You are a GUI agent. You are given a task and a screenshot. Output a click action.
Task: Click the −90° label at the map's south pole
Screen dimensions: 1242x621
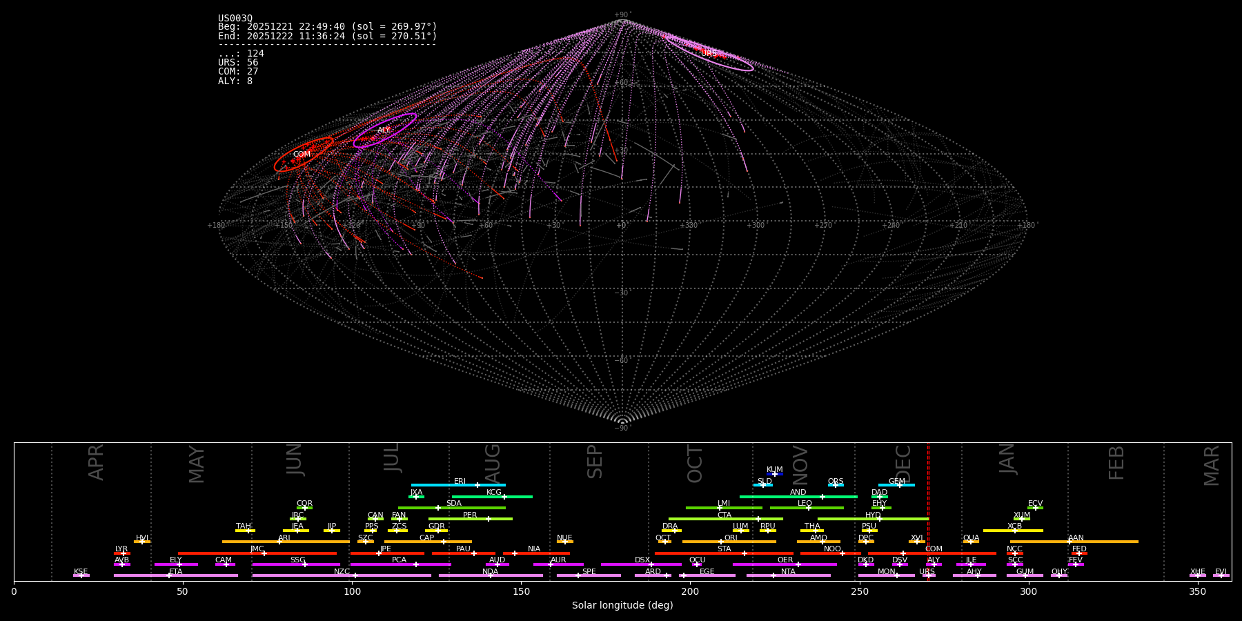coord(622,428)
